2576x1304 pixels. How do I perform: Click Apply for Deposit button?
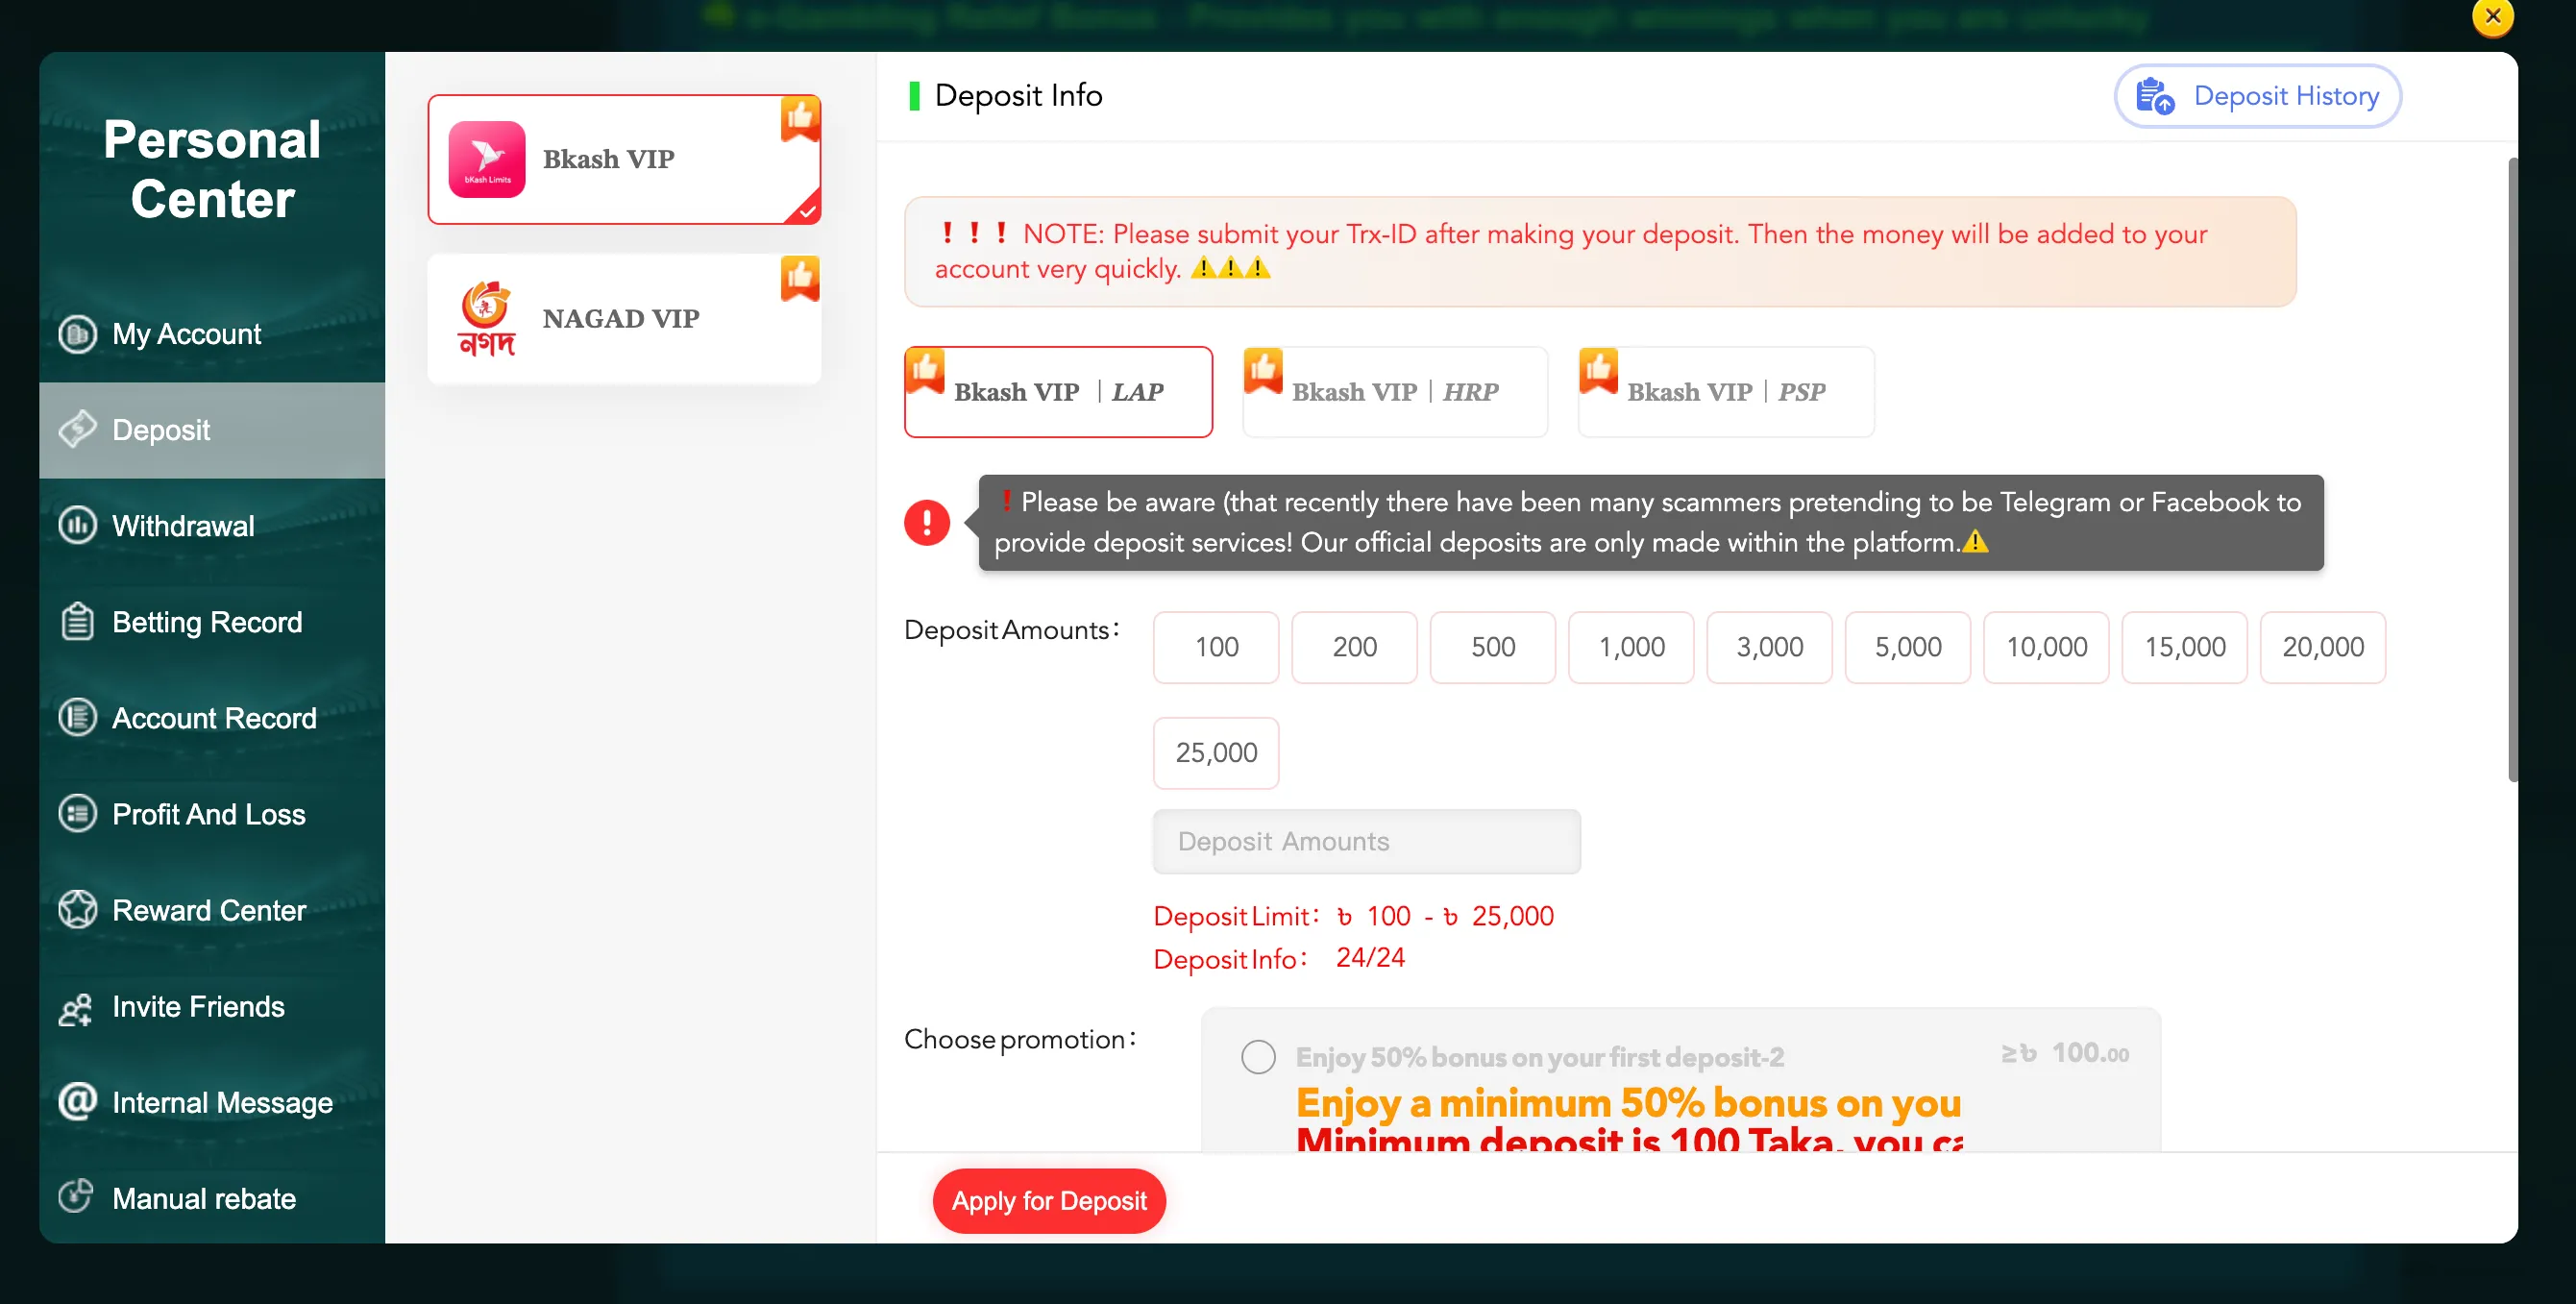(x=1049, y=1201)
